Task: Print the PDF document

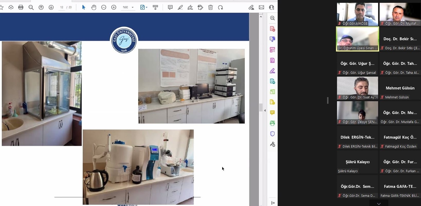Action: (21, 7)
